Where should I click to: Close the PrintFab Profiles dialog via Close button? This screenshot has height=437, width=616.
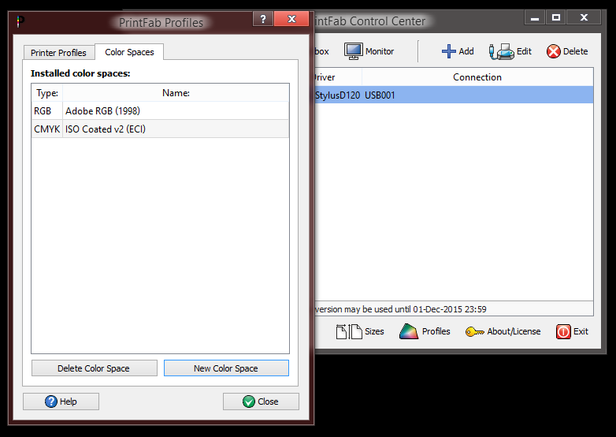tap(261, 402)
